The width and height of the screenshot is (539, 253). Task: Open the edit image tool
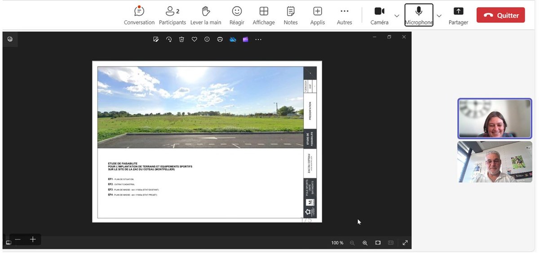click(x=156, y=39)
